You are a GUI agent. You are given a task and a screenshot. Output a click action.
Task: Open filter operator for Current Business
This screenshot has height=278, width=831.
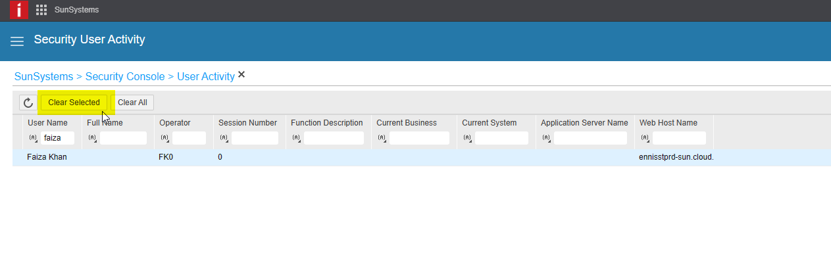(382, 138)
